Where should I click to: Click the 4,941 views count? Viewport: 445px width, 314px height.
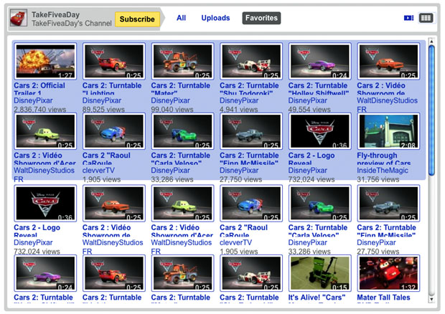[x=239, y=110]
